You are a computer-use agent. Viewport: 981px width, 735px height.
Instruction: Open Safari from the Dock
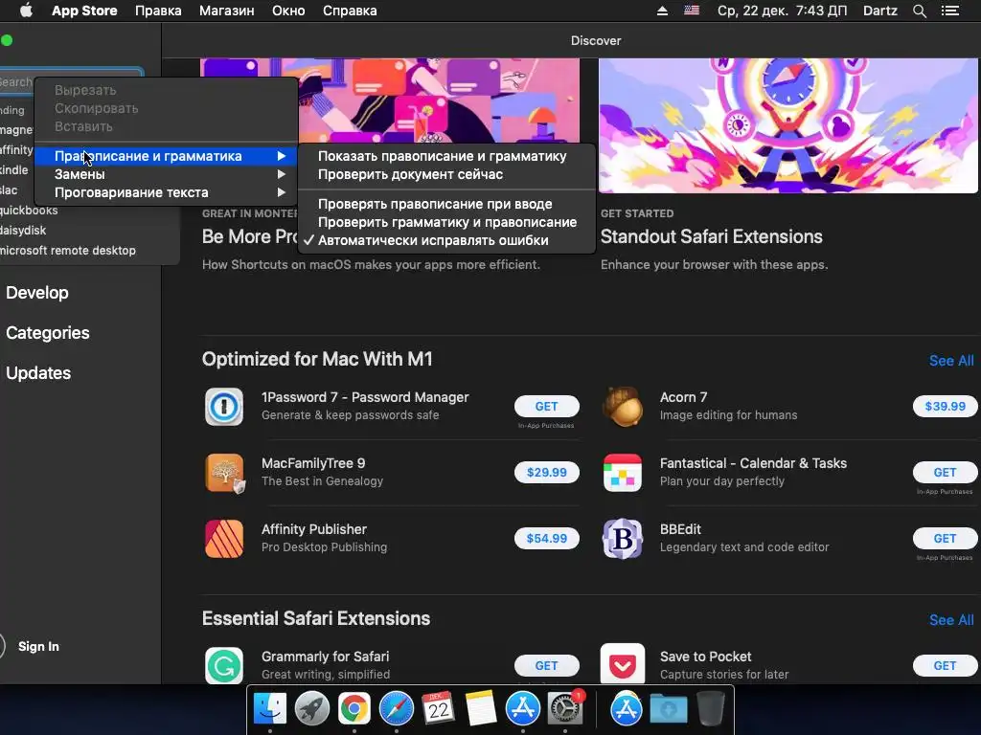point(396,709)
